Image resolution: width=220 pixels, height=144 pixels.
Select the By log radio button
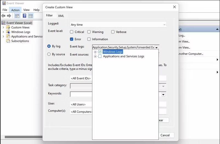click(x=49, y=46)
